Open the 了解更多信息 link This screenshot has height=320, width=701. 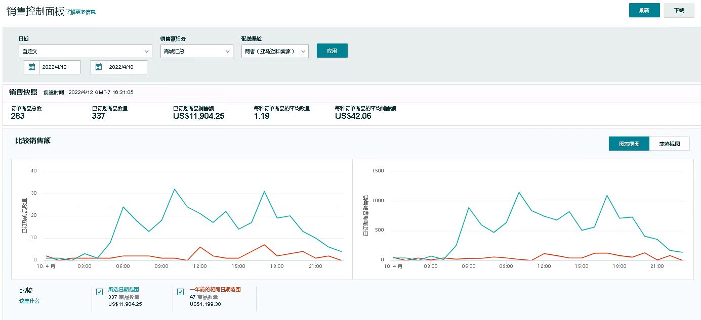(x=81, y=12)
